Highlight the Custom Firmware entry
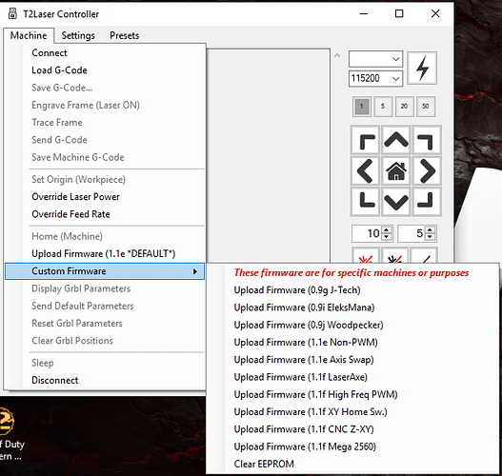502x476 pixels. coord(105,271)
